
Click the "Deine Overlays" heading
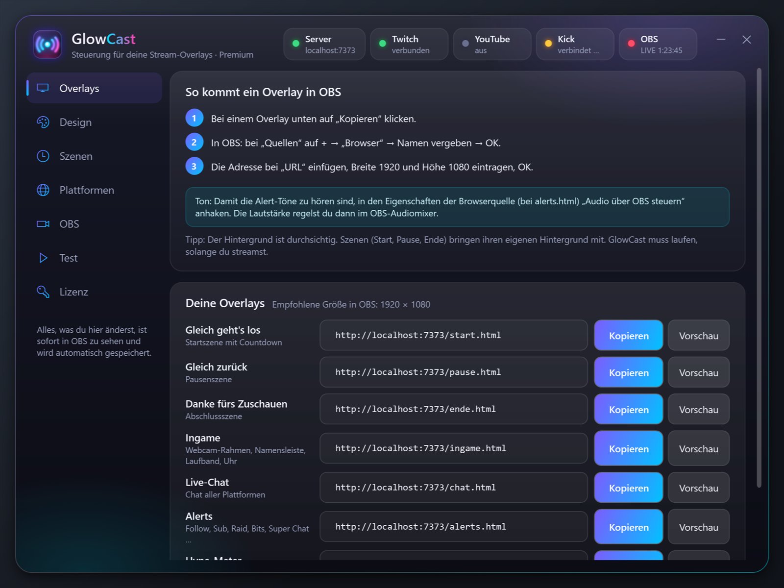(225, 303)
